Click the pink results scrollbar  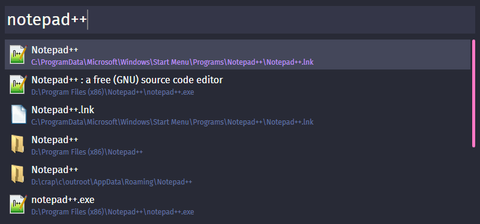point(473,93)
